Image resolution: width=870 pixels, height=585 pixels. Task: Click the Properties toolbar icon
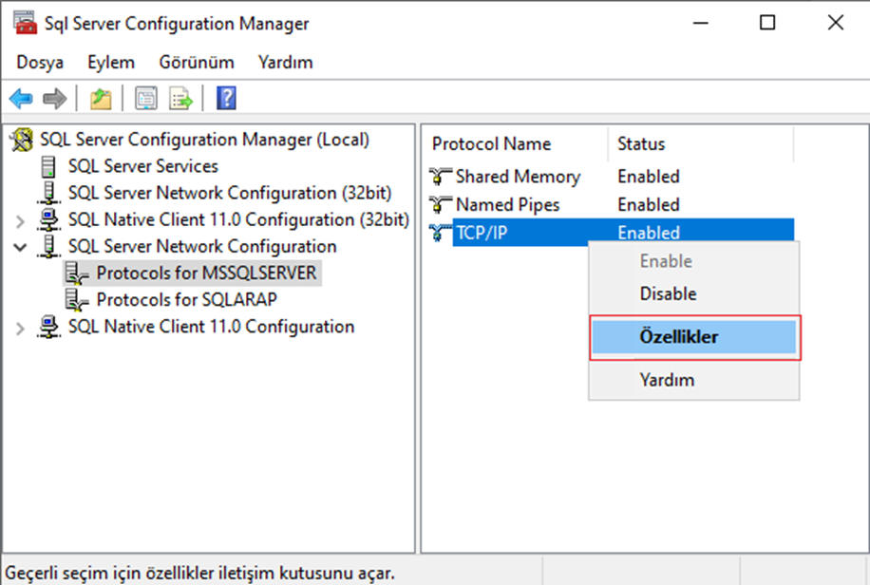[x=146, y=99]
